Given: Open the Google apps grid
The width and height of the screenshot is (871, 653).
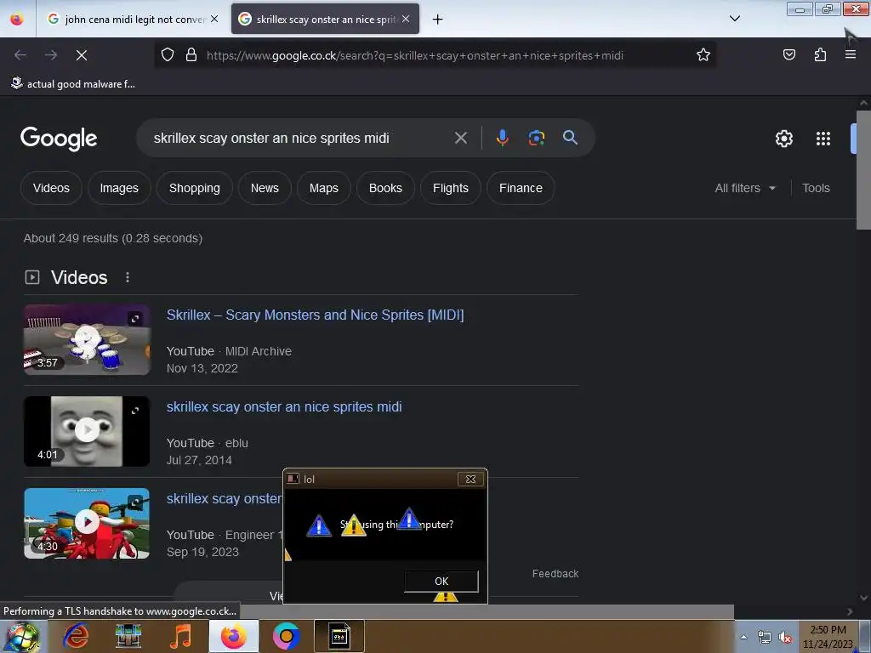Looking at the screenshot, I should coord(823,139).
